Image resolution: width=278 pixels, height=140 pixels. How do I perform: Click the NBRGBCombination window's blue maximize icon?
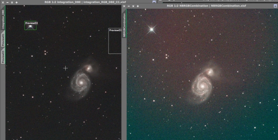pyautogui.click(x=275, y=6)
